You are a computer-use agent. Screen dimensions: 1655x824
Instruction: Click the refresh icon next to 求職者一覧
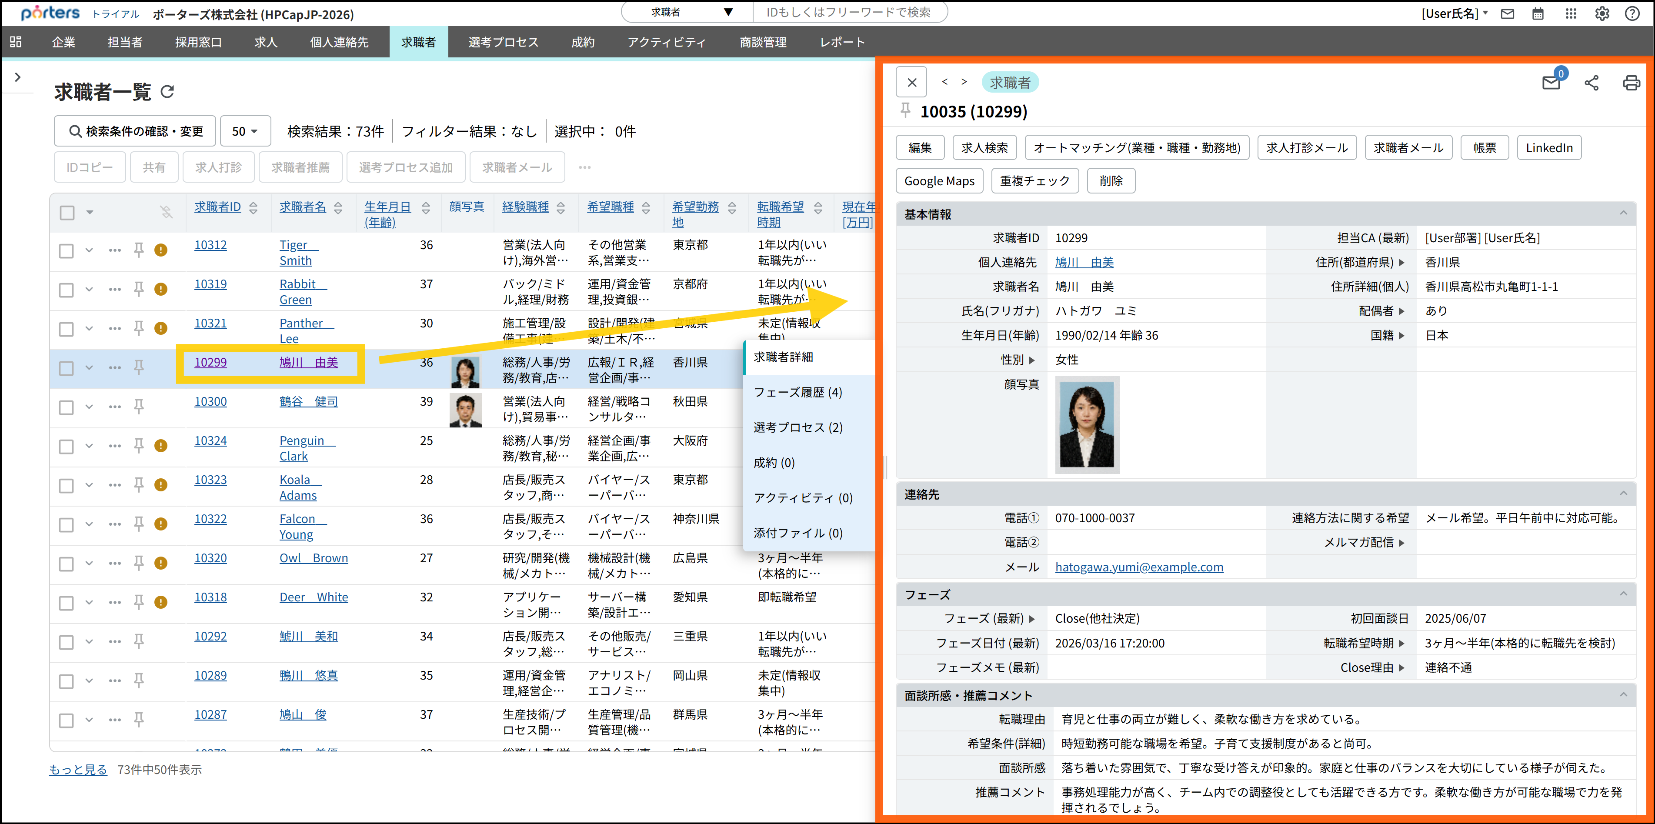coord(168,92)
